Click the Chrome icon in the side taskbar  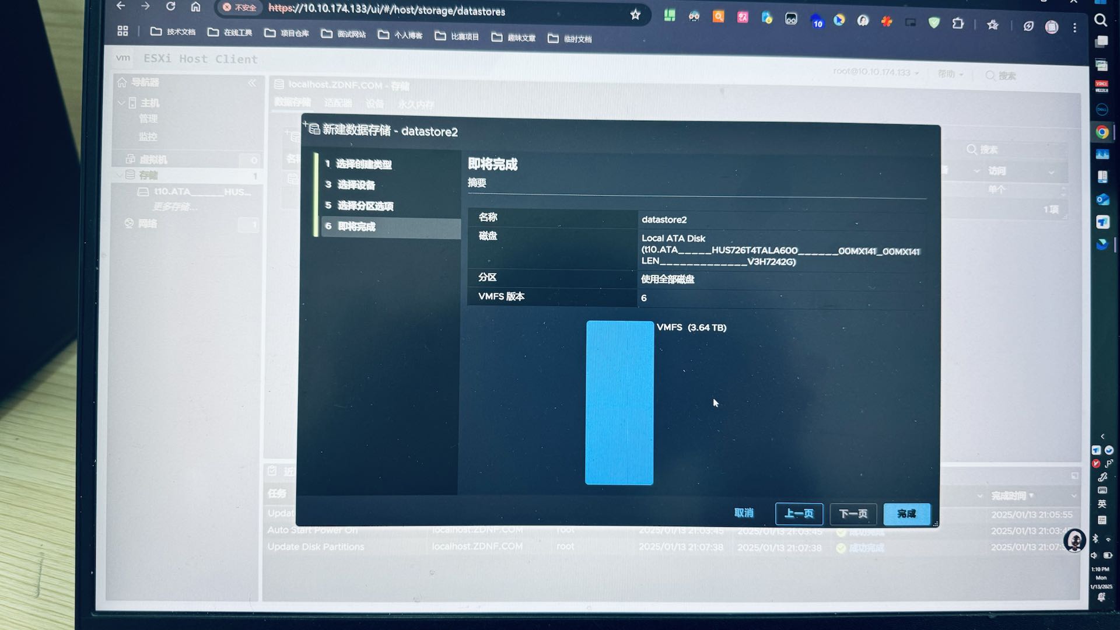(x=1101, y=132)
